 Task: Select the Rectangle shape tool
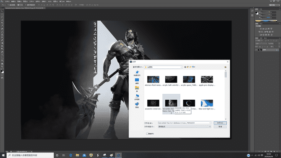tap(2, 61)
